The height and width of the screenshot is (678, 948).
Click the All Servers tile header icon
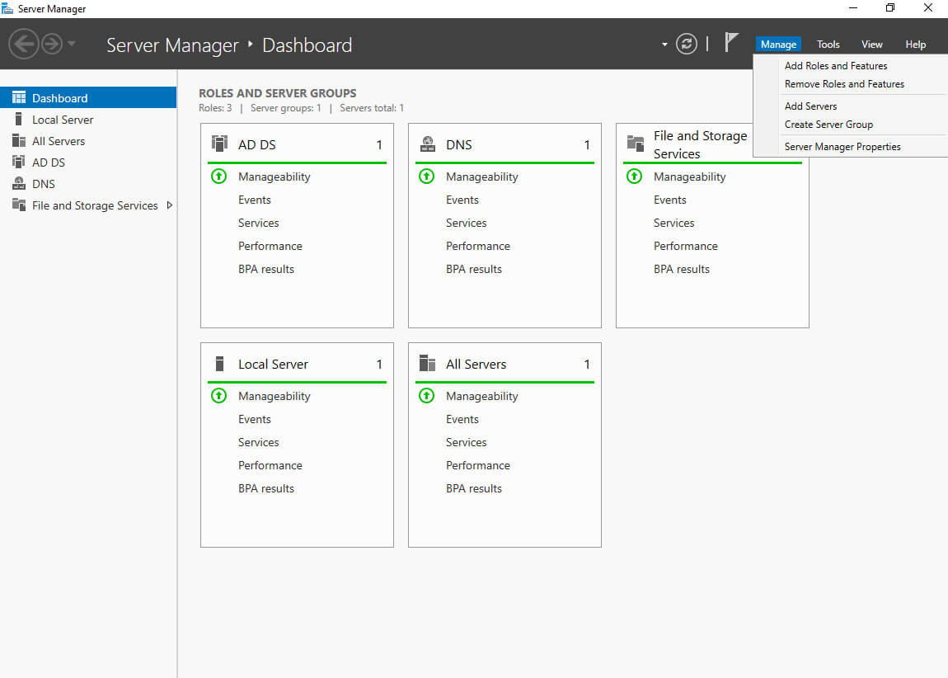[x=428, y=363]
